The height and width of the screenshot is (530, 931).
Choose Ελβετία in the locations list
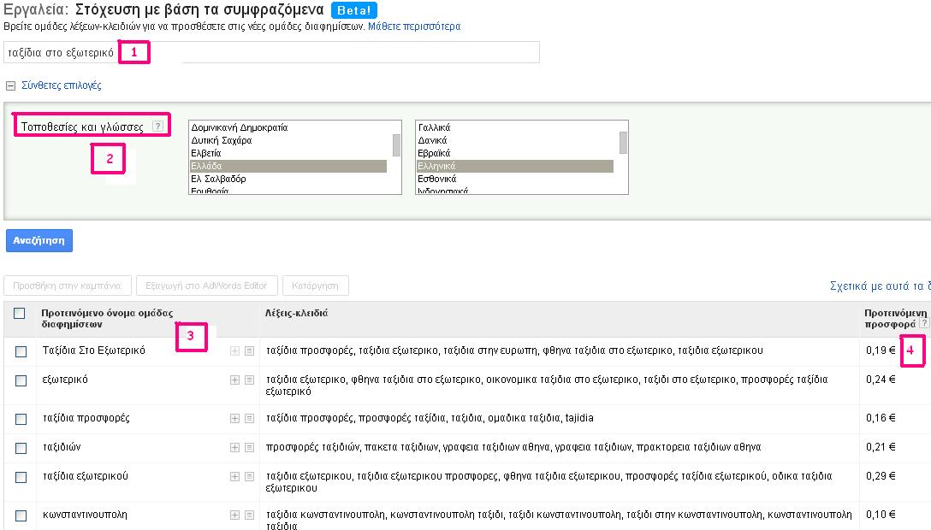(x=205, y=153)
